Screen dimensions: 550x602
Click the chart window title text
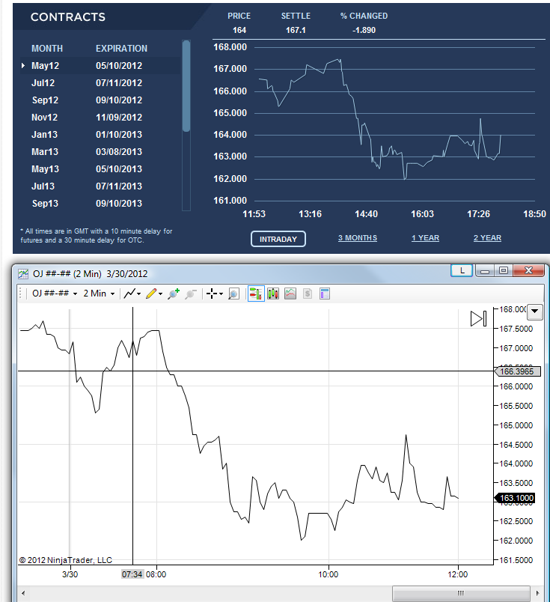click(x=91, y=274)
